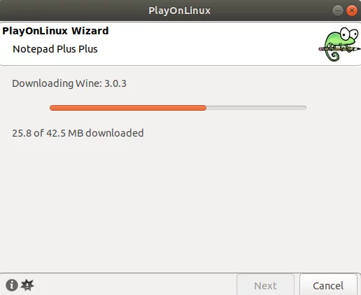Click the white header panel beside the wizard title
The width and height of the screenshot is (361, 295).
(210, 43)
